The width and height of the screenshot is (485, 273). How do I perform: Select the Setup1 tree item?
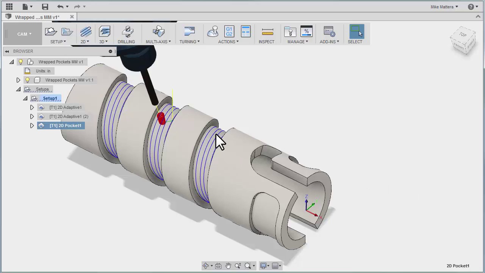[50, 98]
